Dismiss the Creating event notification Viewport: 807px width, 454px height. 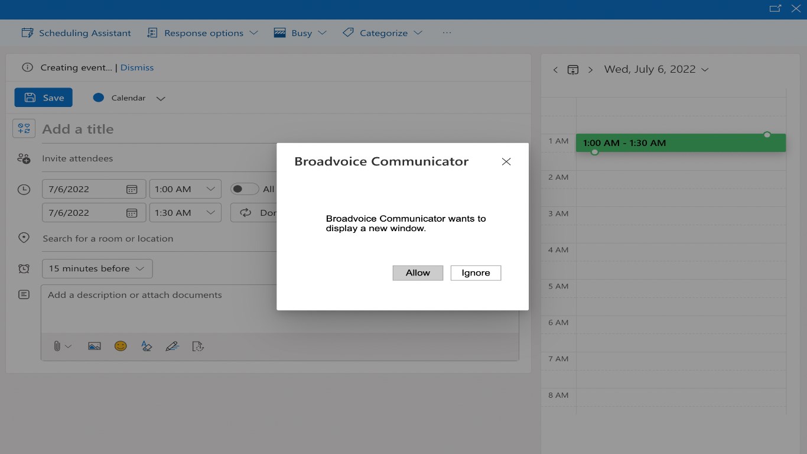pos(137,67)
